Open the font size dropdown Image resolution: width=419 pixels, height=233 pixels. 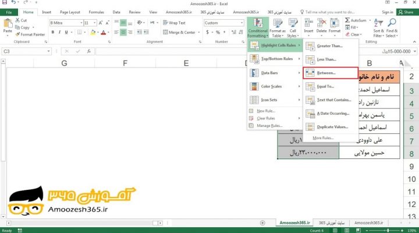point(95,23)
